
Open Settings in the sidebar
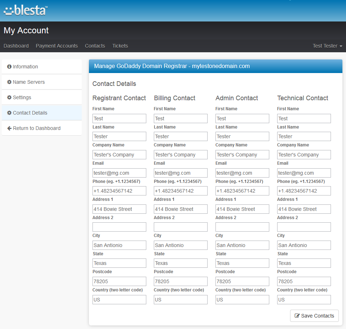(x=42, y=97)
